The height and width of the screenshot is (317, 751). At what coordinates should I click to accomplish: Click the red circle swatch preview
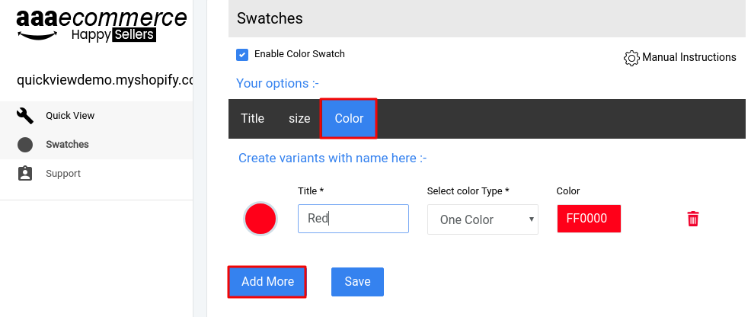point(260,219)
